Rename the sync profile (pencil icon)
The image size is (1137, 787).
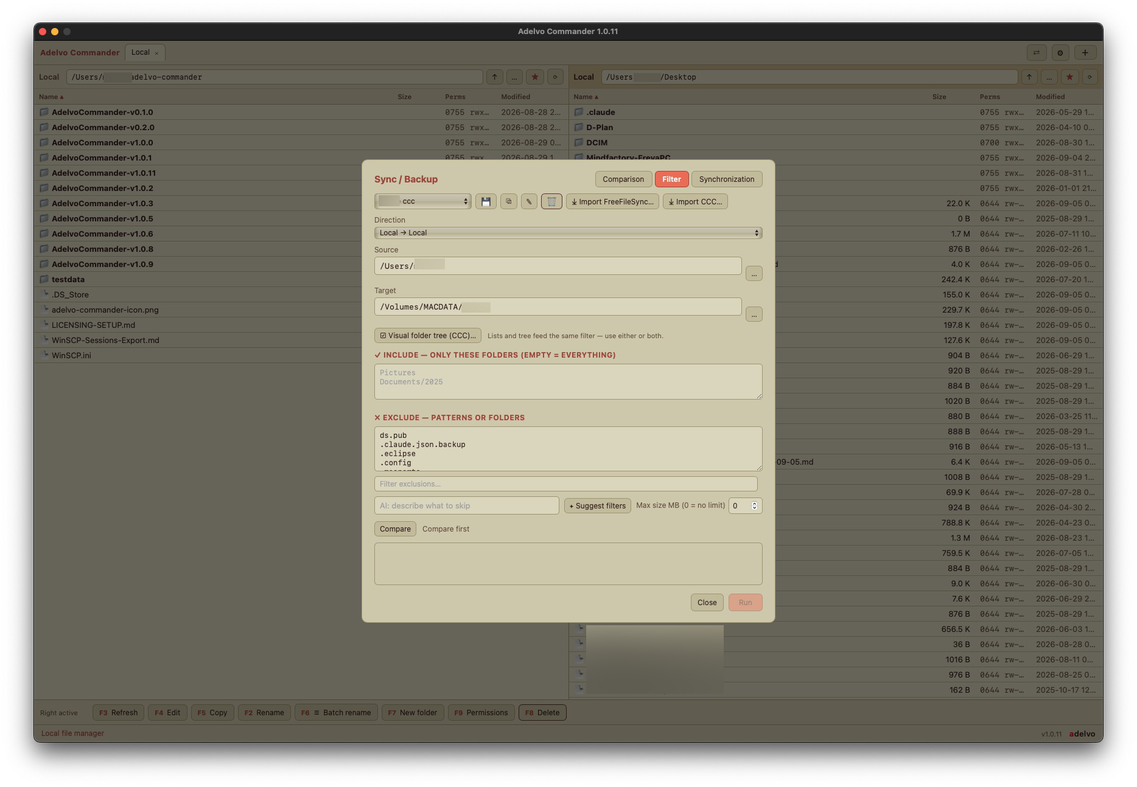529,201
